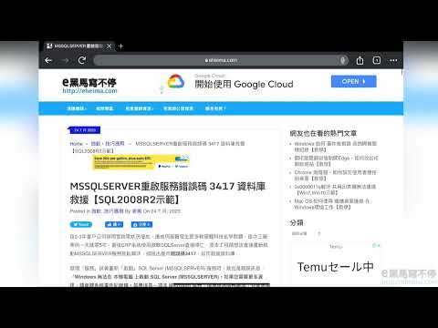Open the sidebar article starting with 0x0000011b

pos(335,190)
